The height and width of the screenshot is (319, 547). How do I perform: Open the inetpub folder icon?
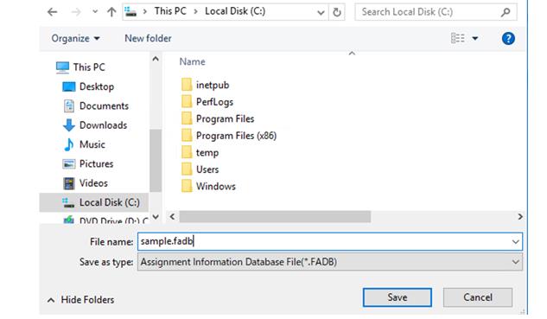(x=187, y=85)
